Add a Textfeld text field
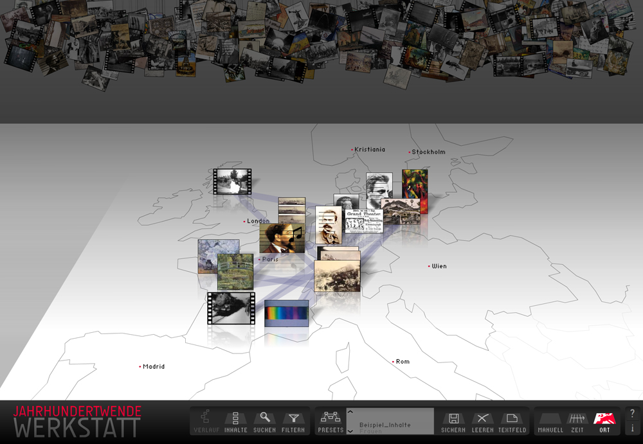 [512, 423]
